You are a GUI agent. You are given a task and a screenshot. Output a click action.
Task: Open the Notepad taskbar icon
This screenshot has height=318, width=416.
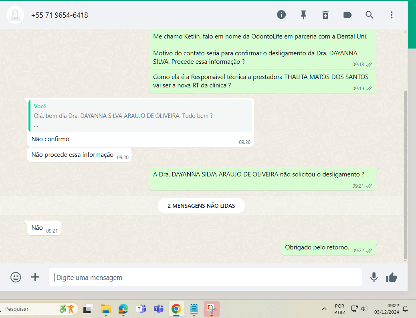coord(194,309)
